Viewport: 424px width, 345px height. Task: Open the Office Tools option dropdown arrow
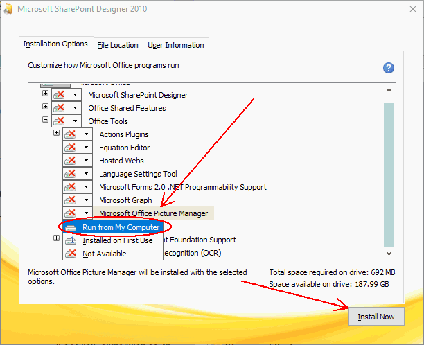(x=75, y=121)
